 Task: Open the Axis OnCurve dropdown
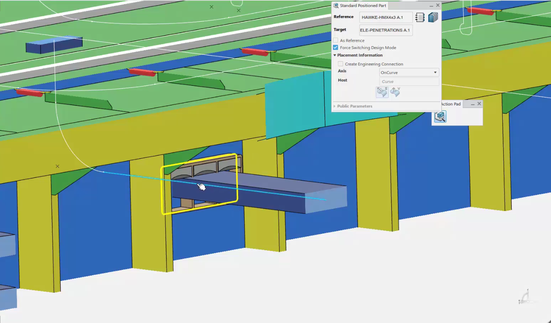pyautogui.click(x=409, y=73)
